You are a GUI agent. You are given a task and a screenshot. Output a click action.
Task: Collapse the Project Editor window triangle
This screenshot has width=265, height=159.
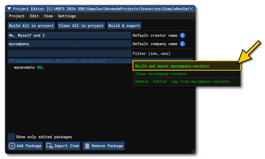pos(9,9)
